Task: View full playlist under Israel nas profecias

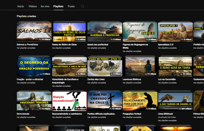Action: pos(97,48)
